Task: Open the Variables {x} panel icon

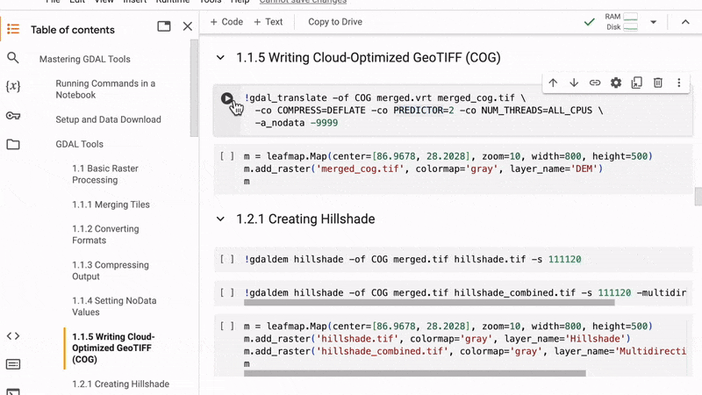Action: point(13,86)
